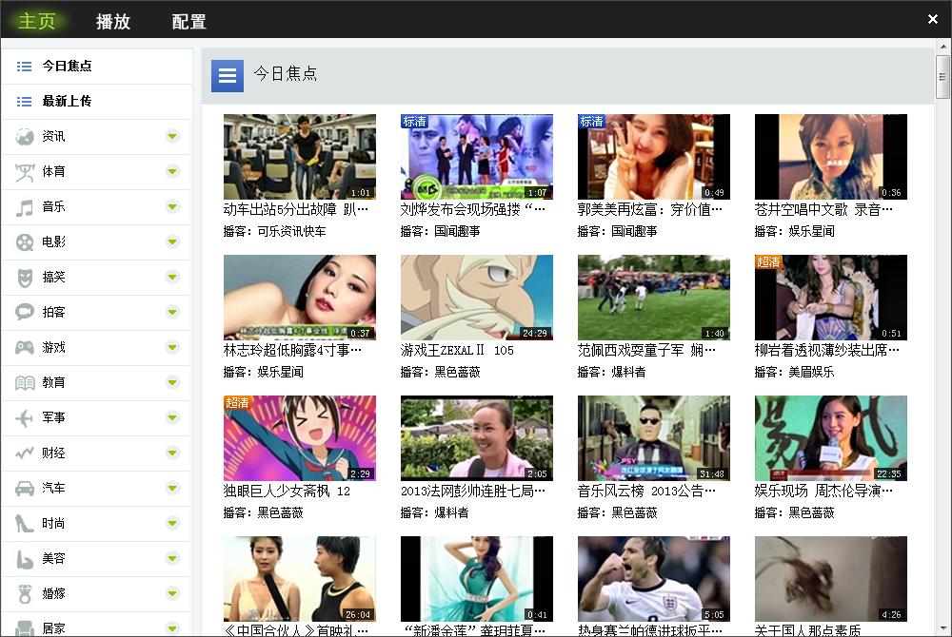This screenshot has width=952, height=637.
Task: Expand the 婚嫁 category dropdown arrow
Action: pyautogui.click(x=172, y=593)
